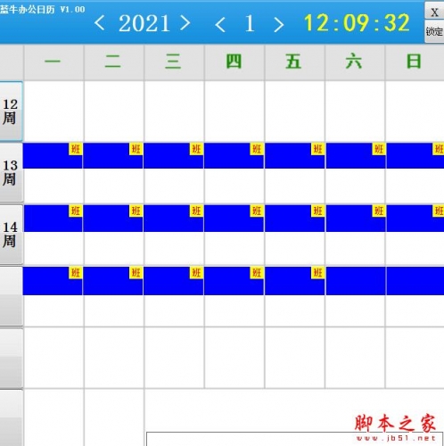
Task: Select the 六 Saturday column header
Action: [355, 62]
